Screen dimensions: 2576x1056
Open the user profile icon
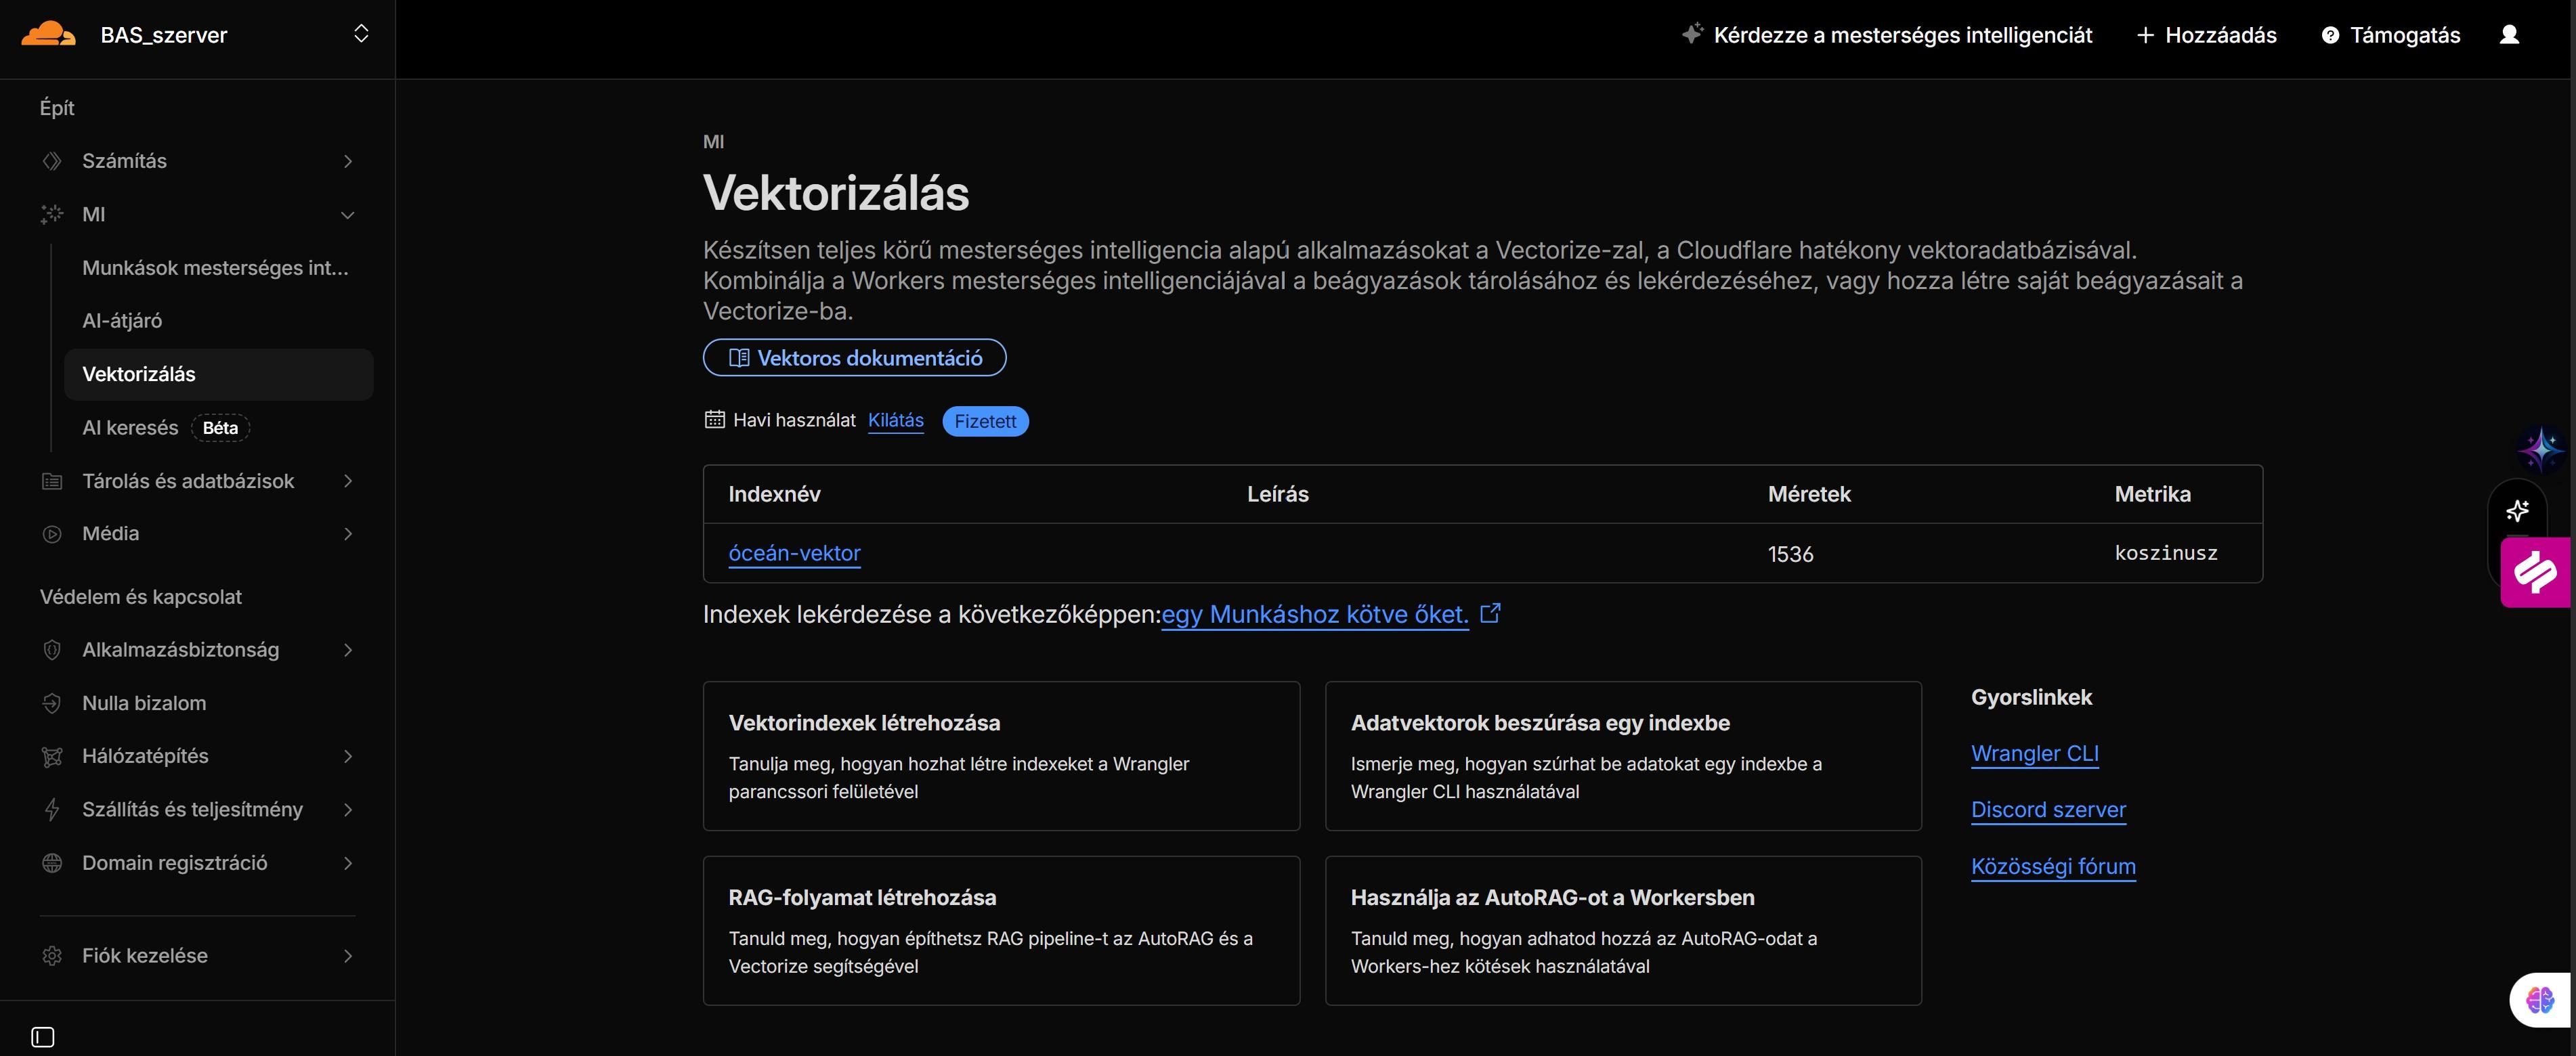[x=2509, y=35]
